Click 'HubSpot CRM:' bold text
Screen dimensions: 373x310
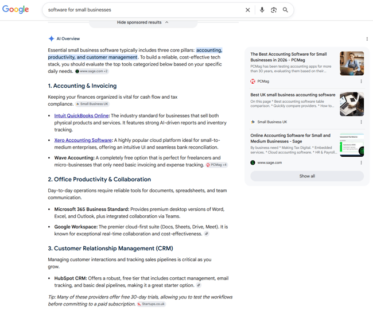tap(71, 278)
